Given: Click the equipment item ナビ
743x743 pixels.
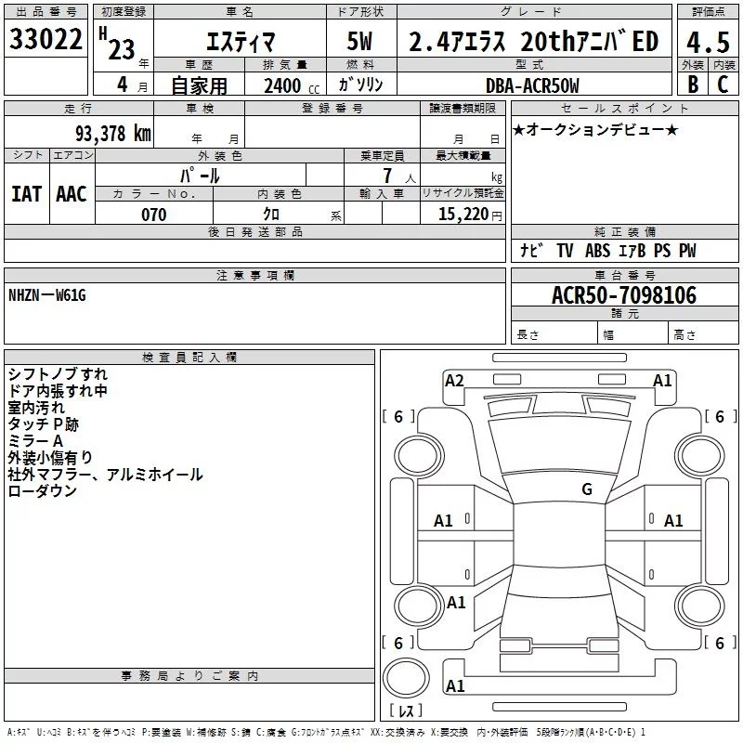Looking at the screenshot, I should [531, 250].
